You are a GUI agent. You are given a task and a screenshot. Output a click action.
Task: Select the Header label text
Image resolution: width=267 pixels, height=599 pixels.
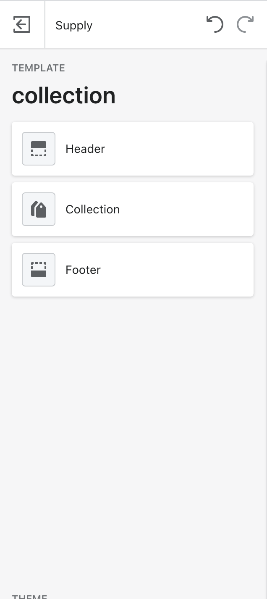(x=85, y=149)
